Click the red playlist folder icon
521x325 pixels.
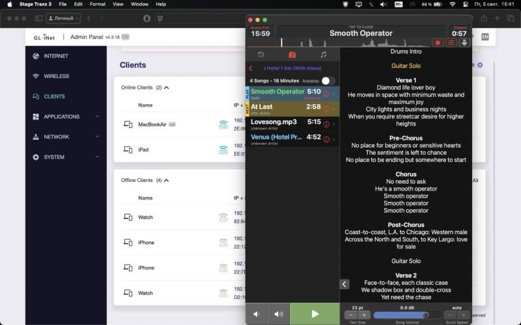(x=292, y=55)
